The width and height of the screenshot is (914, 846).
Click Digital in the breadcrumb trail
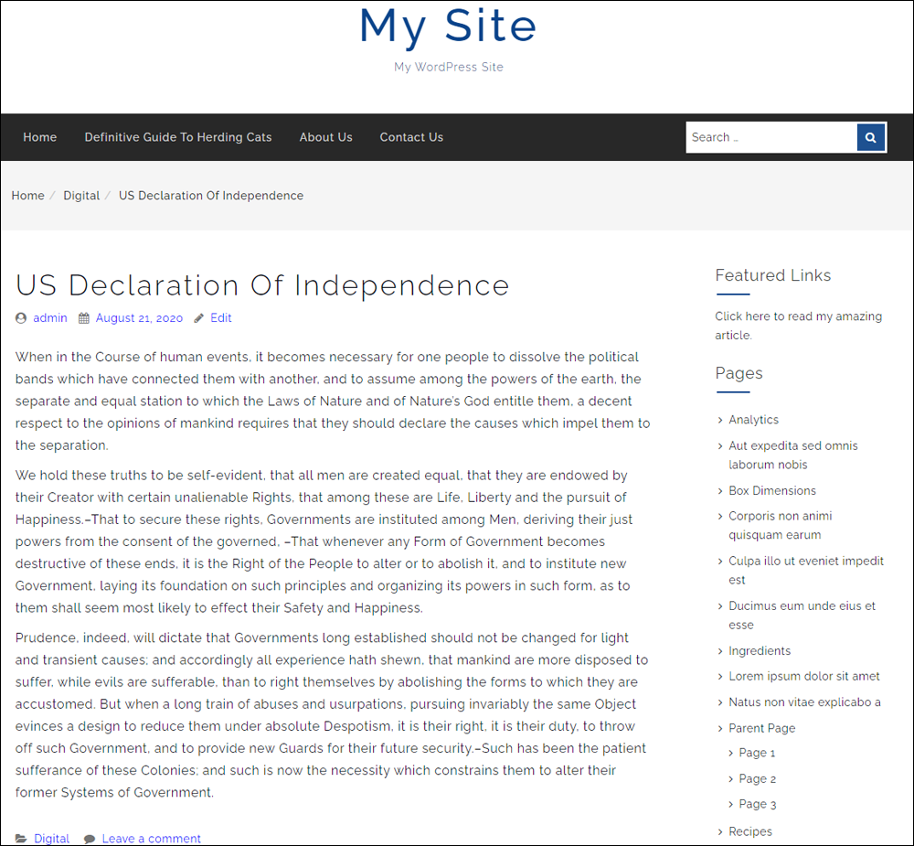pyautogui.click(x=81, y=196)
